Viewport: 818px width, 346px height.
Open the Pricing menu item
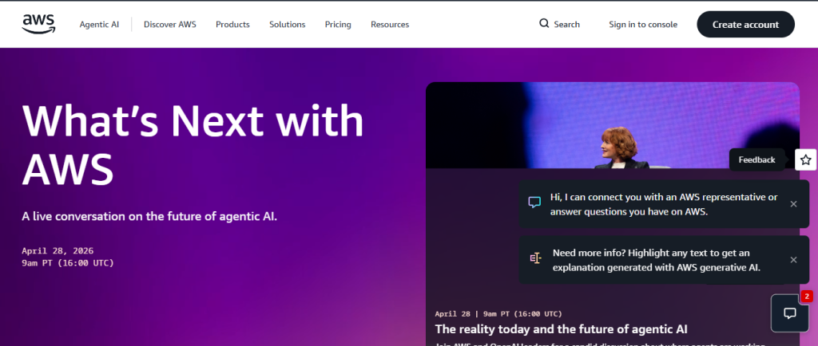click(x=338, y=25)
